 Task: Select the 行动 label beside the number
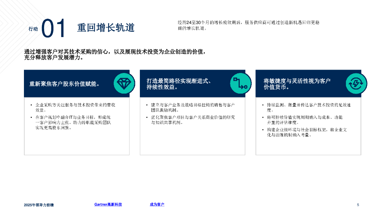point(33,29)
